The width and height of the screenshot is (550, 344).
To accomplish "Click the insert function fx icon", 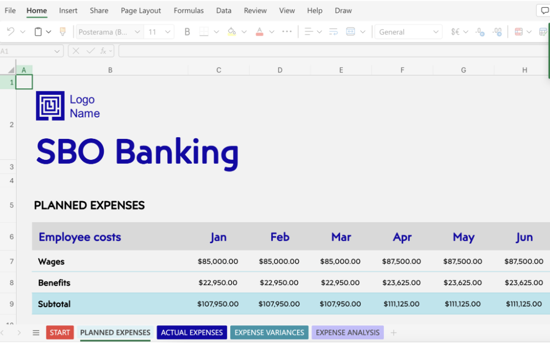I will point(103,51).
